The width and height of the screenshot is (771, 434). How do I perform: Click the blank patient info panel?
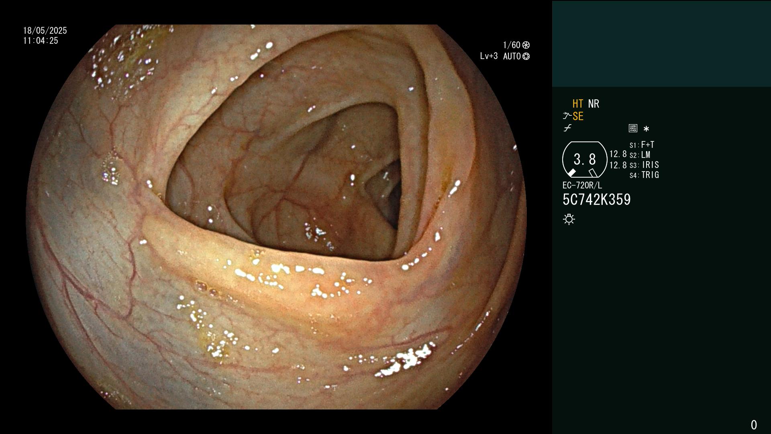tap(661, 44)
